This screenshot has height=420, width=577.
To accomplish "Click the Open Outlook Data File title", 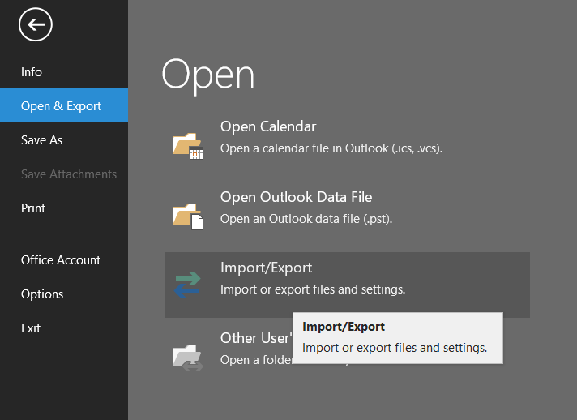I will coord(296,197).
